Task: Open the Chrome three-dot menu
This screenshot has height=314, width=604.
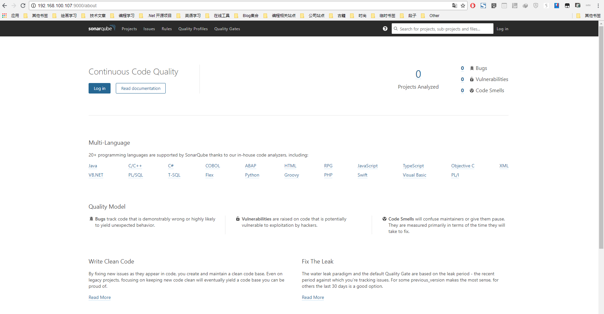Action: 598,6
